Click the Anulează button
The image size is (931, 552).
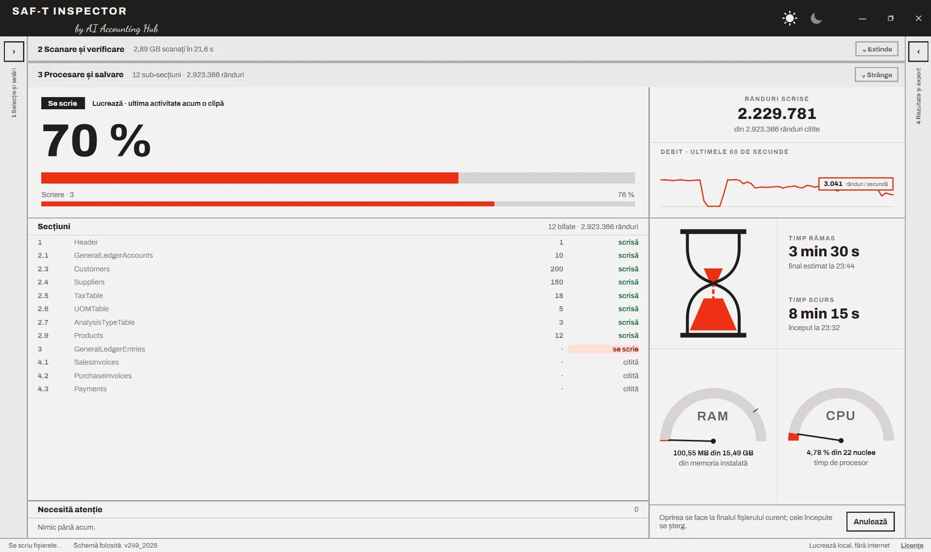click(x=870, y=521)
